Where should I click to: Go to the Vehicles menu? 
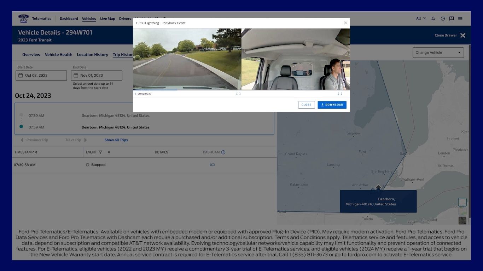(89, 19)
